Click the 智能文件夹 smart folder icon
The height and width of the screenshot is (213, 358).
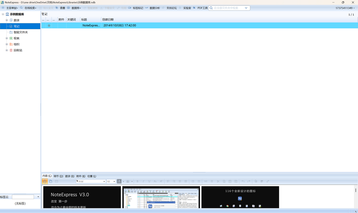[x=11, y=32]
